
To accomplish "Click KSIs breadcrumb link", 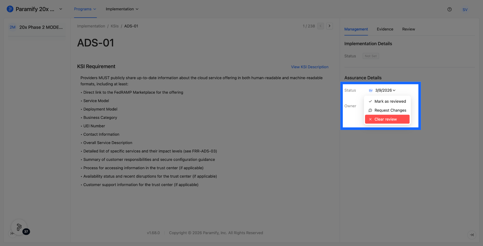I will click(114, 26).
